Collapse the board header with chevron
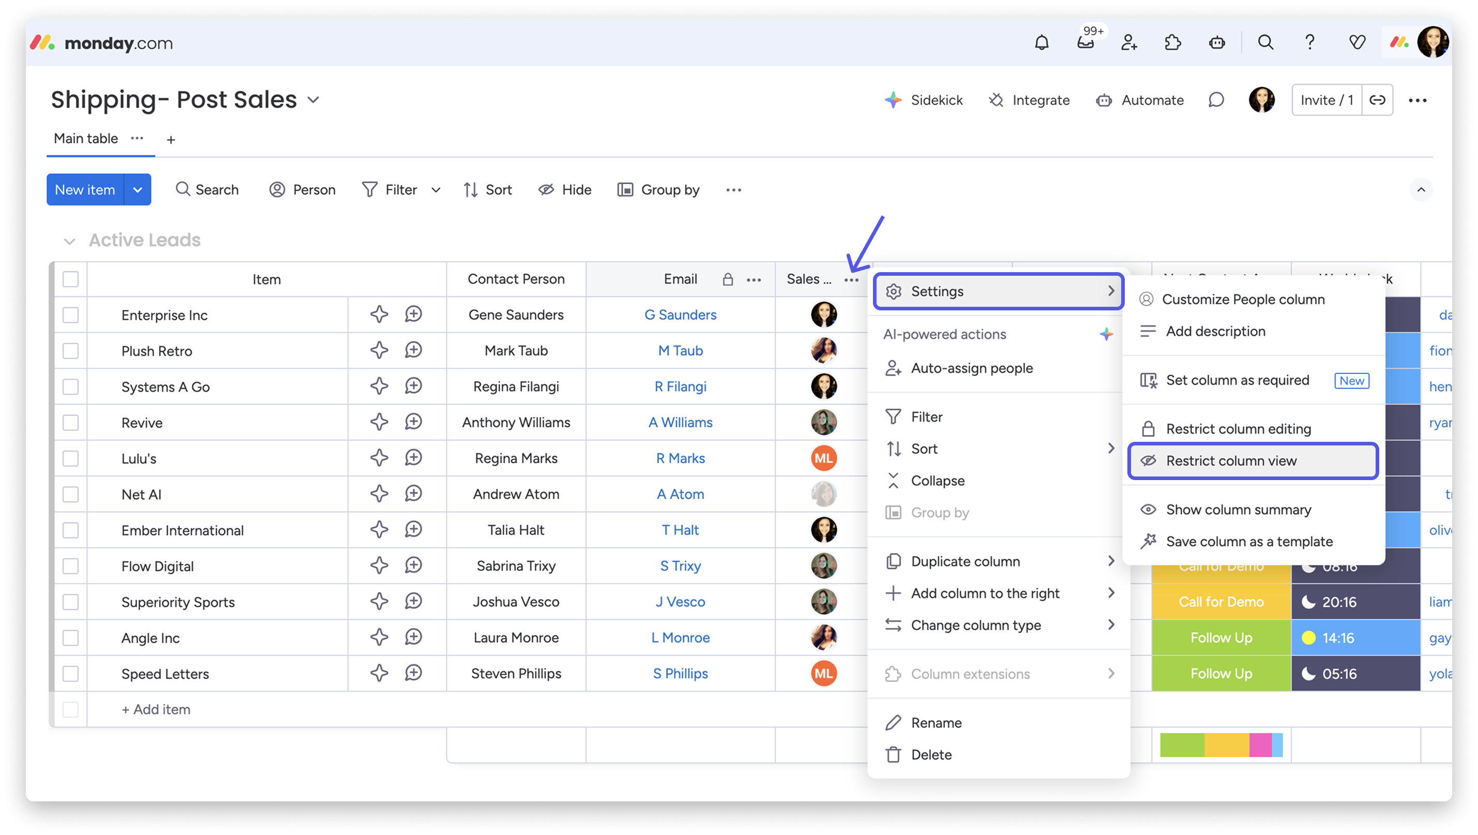The height and width of the screenshot is (835, 1478). (x=1421, y=190)
